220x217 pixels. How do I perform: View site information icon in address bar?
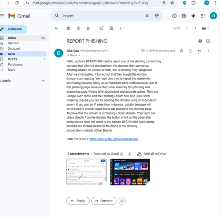(x=27, y=3)
